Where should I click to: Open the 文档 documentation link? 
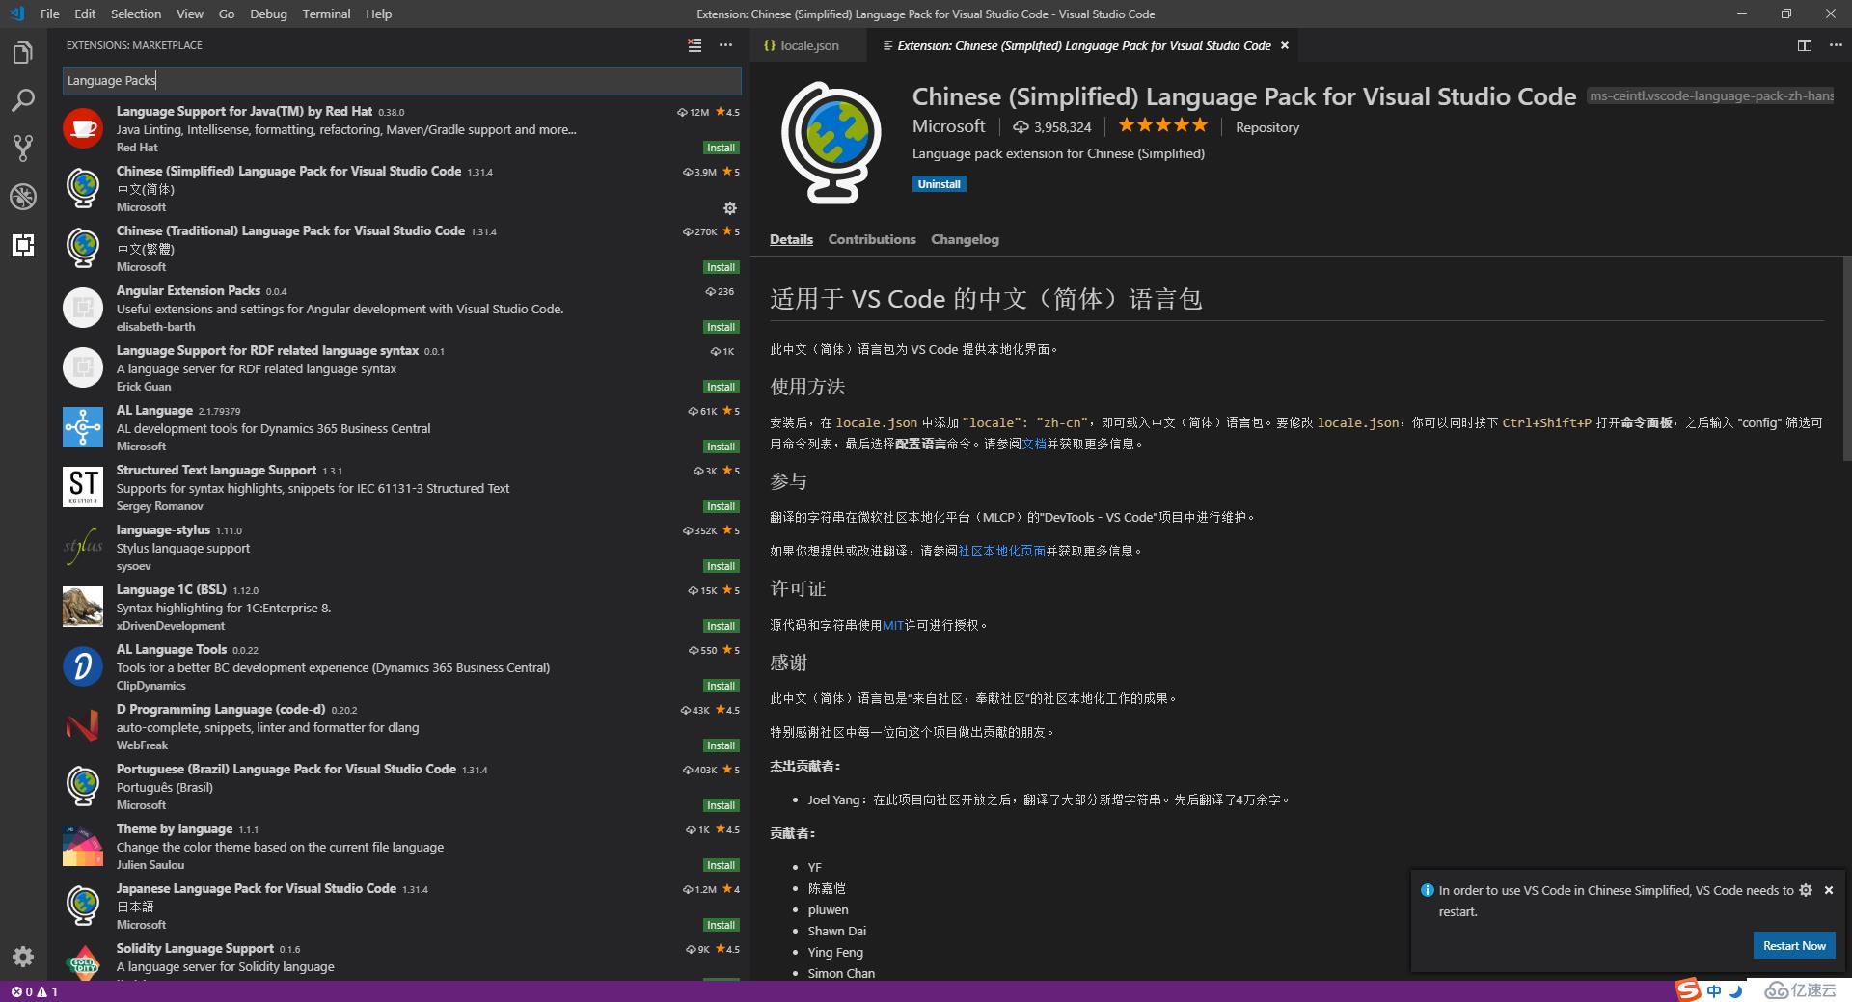click(x=1034, y=444)
